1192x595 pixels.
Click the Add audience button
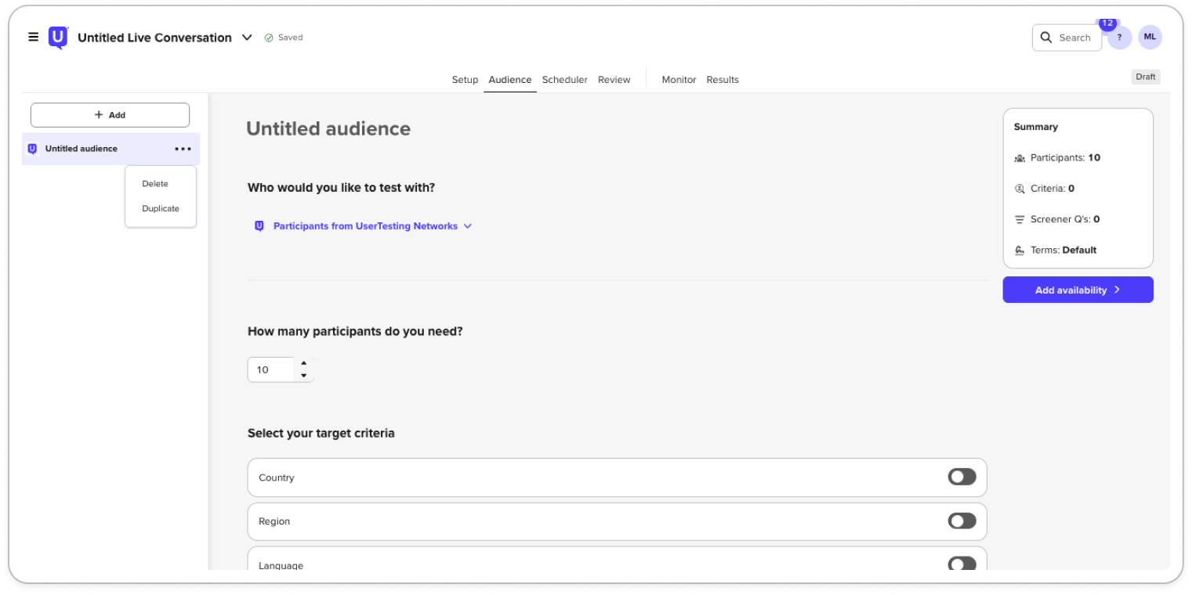pos(110,115)
